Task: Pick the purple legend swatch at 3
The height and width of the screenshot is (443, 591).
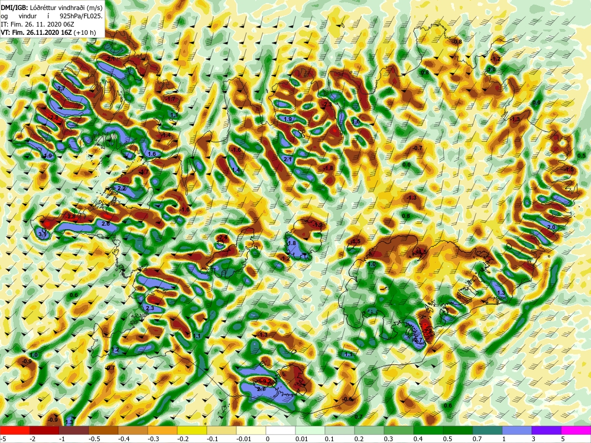Action: [x=547, y=430]
